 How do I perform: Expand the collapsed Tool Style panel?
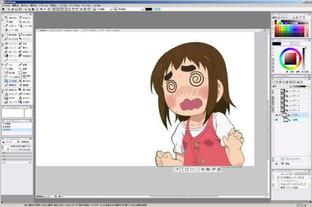(x=305, y=77)
